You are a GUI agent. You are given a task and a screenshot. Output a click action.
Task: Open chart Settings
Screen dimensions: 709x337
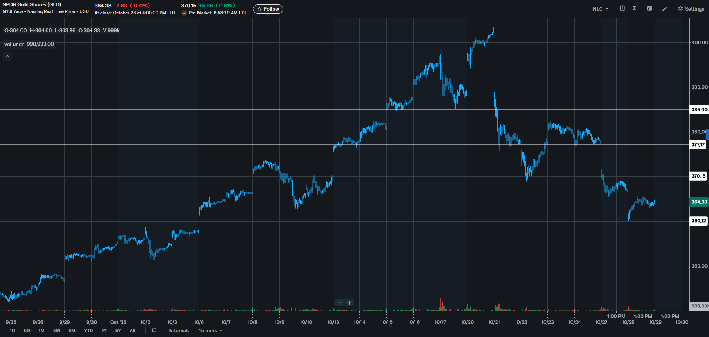tap(691, 9)
